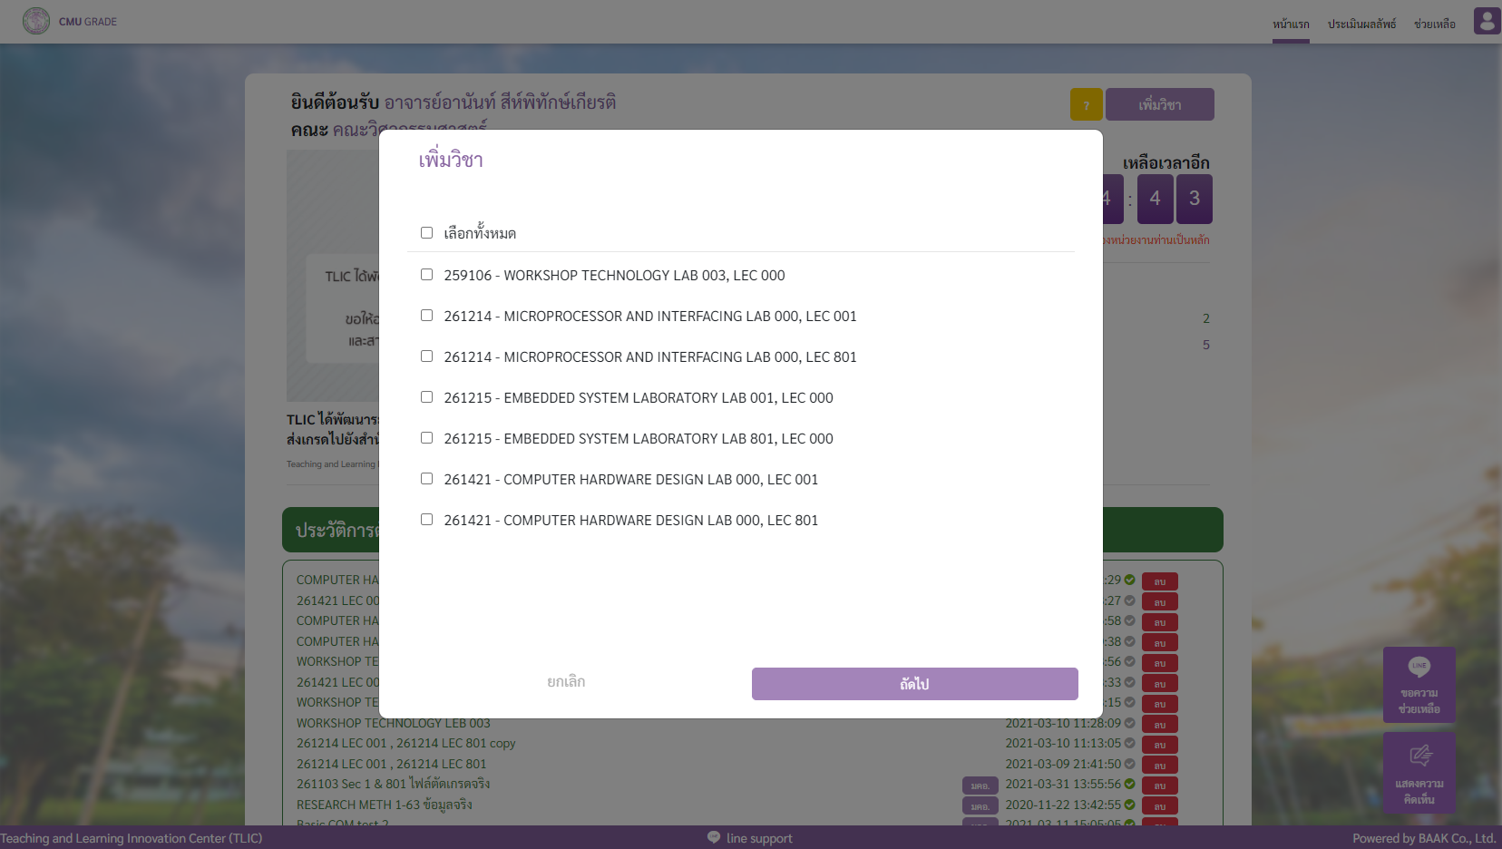The height and width of the screenshot is (849, 1502).
Task: Check the เลือกทั้งหมด select-all checkbox
Action: [426, 233]
